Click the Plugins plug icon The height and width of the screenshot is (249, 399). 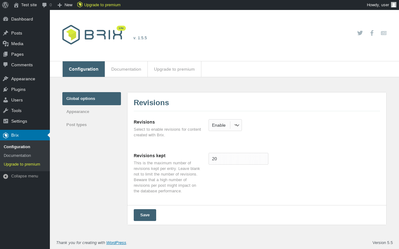(x=6, y=89)
